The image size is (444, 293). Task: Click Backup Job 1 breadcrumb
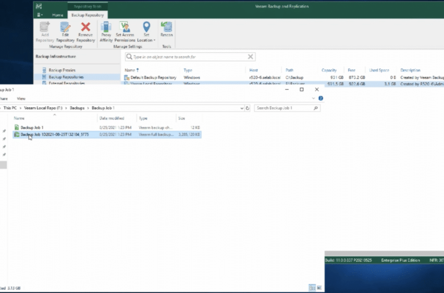point(103,108)
